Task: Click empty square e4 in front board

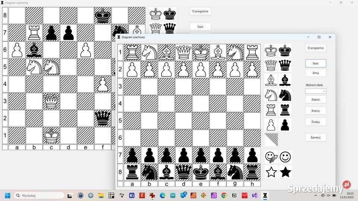Action: 201,103
